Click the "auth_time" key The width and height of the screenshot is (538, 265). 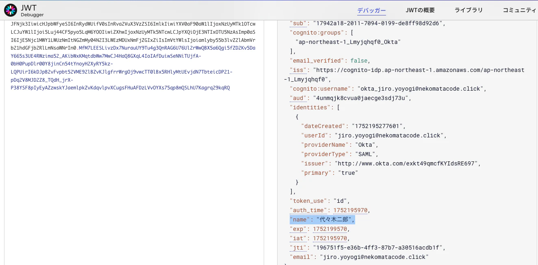(x=308, y=210)
